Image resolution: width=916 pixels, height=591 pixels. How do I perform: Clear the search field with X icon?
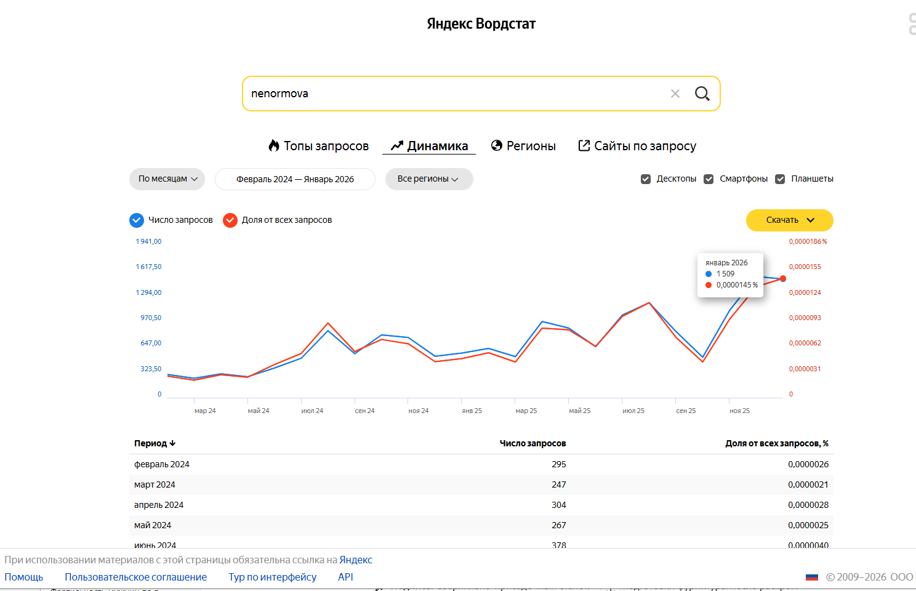pos(675,94)
